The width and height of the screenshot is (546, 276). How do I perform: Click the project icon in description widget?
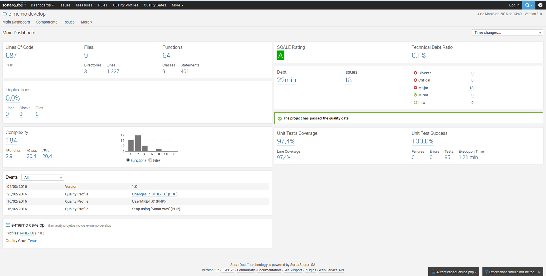[8, 225]
